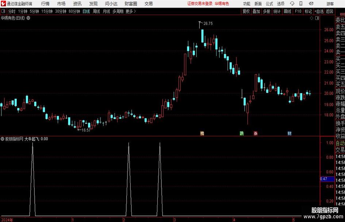Open the 财富圈 menu
The width and height of the screenshot is (345, 222).
tap(131, 4)
